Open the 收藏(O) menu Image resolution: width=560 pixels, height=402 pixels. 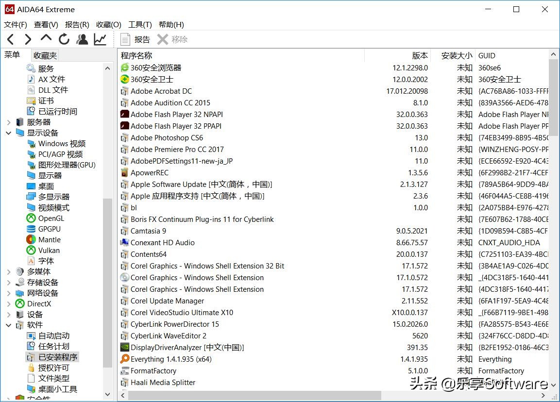click(x=109, y=25)
